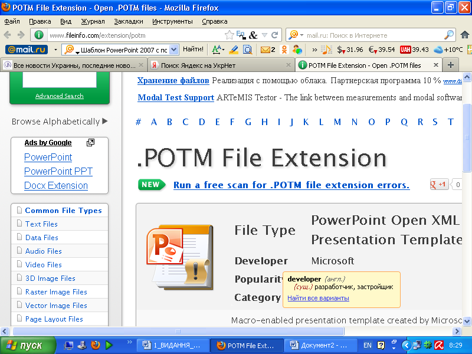The height and width of the screenshot is (354, 472).
Task: Expand the toolbar search query dropdown
Action: coord(173,50)
